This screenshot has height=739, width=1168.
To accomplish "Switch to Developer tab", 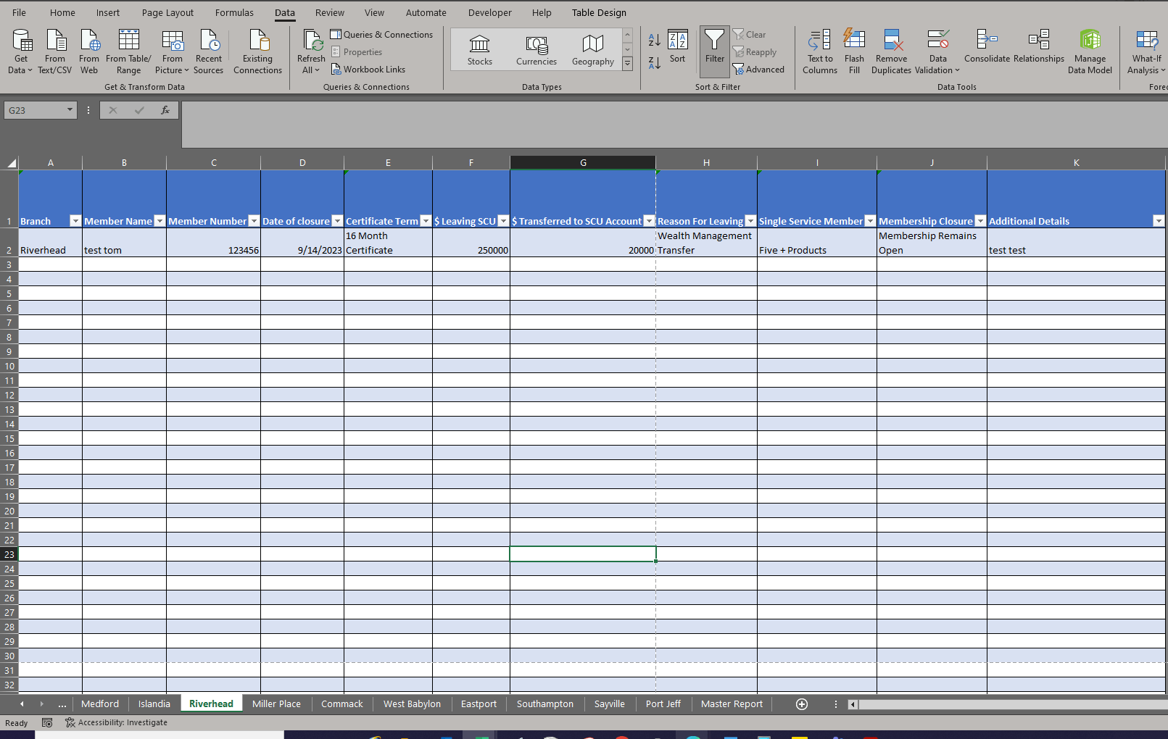I will (x=490, y=12).
